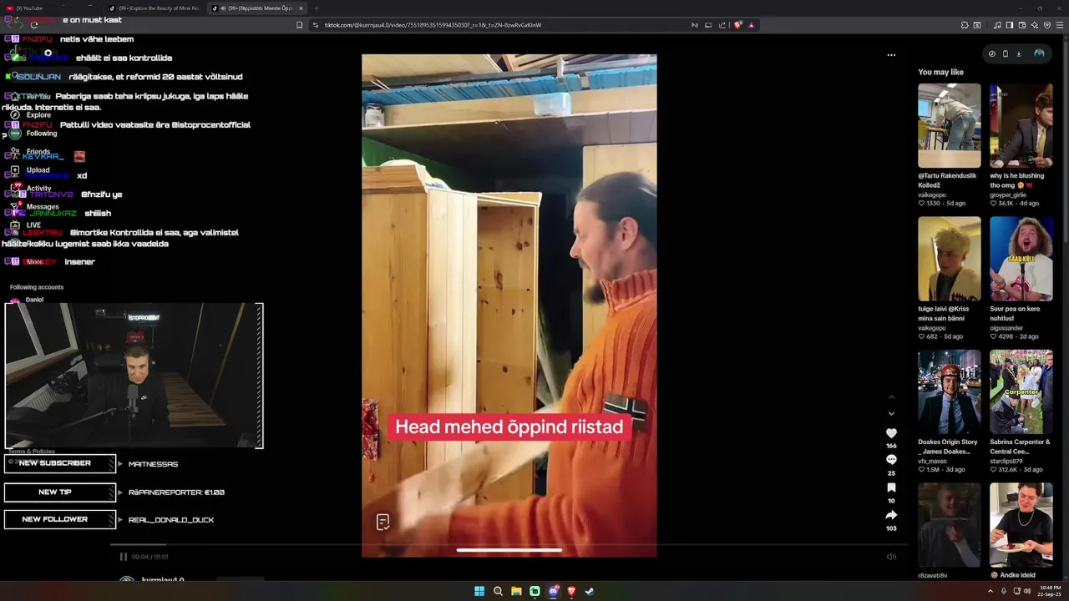The height and width of the screenshot is (601, 1069).
Task: Save video with the bookmark icon
Action: coord(891,487)
